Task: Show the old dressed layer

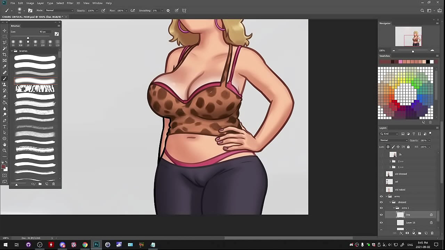Action: pyautogui.click(x=381, y=174)
